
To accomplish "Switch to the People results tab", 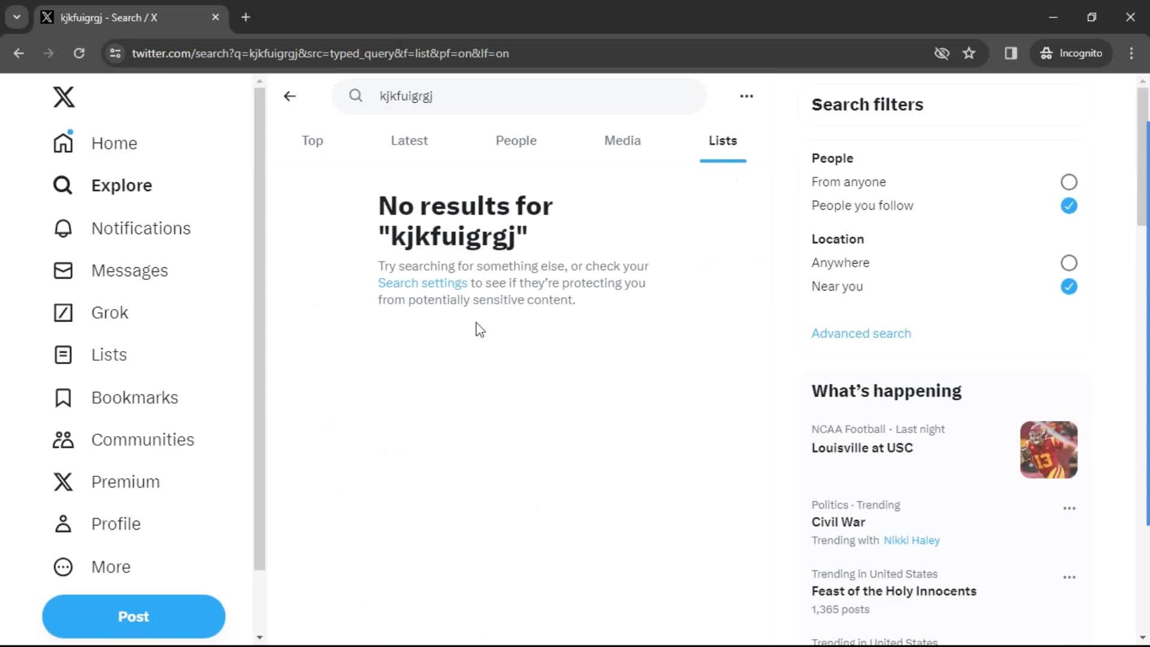I will pyautogui.click(x=516, y=141).
